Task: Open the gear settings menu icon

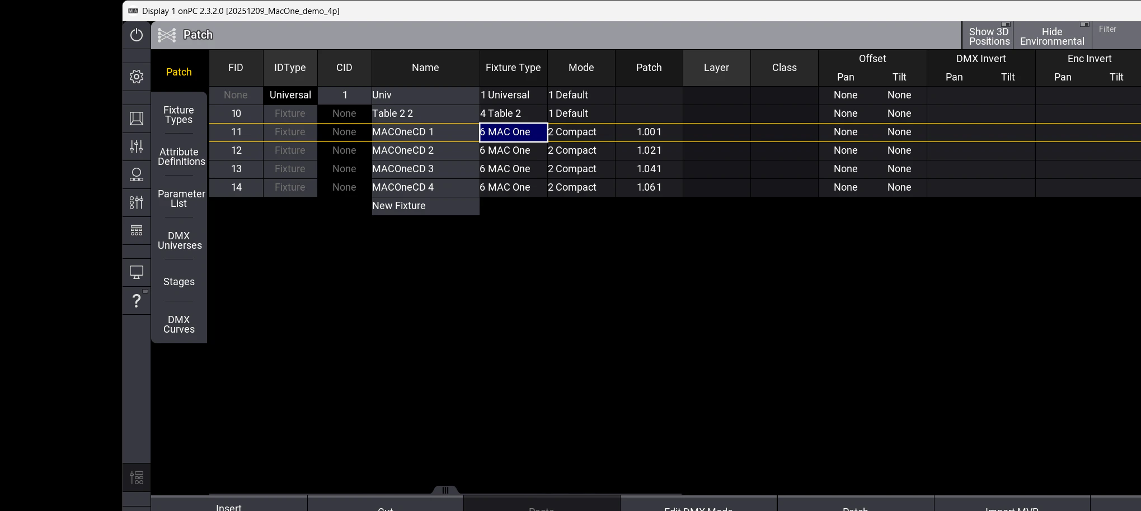Action: (137, 77)
